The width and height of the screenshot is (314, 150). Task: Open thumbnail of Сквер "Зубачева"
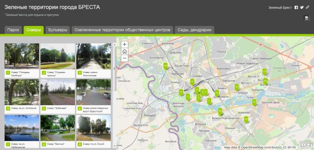coord(58,92)
